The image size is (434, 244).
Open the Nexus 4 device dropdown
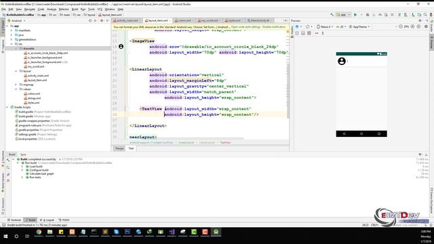click(325, 26)
